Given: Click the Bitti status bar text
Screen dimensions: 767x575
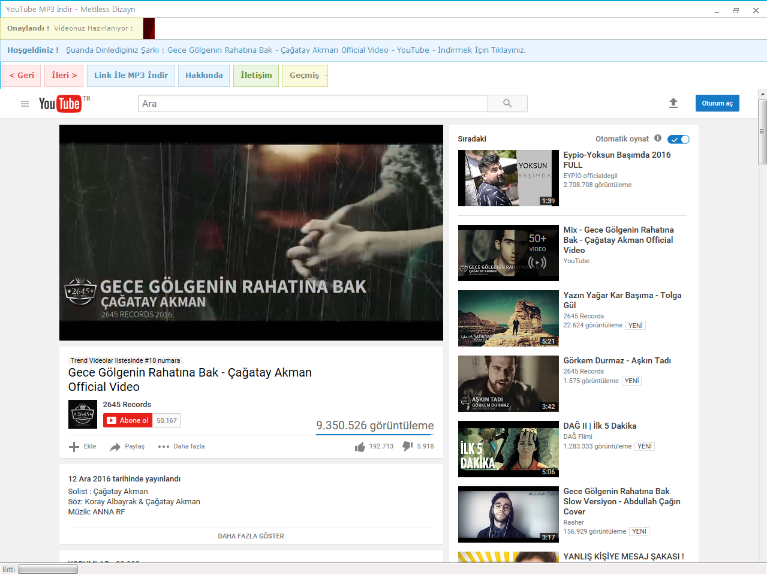Looking at the screenshot, I should pyautogui.click(x=8, y=570).
